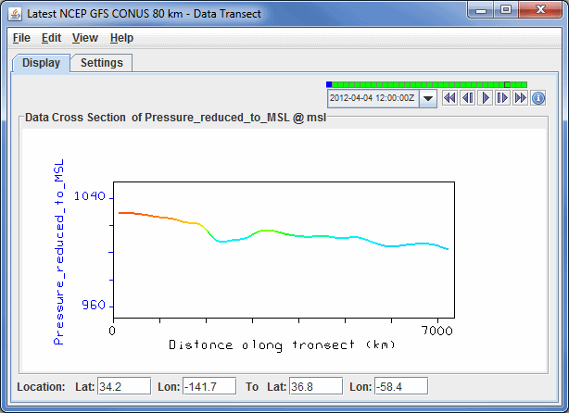Click the ending latitude field 36.8
The height and width of the screenshot is (413, 569).
(316, 386)
